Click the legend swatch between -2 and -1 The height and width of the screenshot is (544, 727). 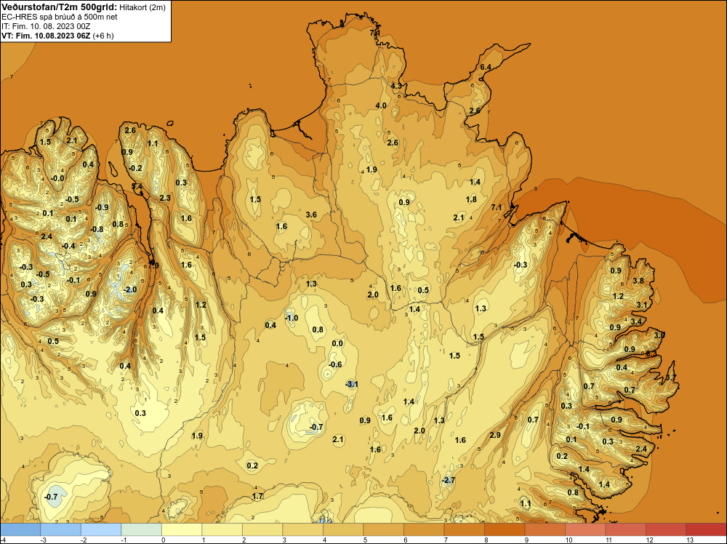click(101, 529)
